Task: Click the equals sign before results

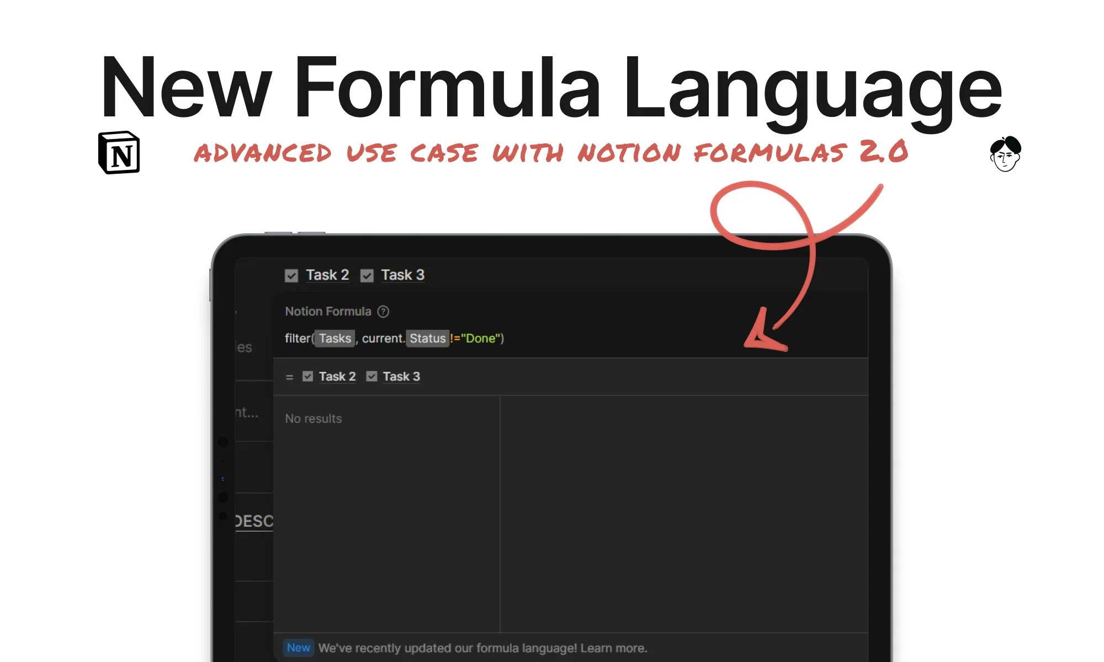Action: [289, 377]
